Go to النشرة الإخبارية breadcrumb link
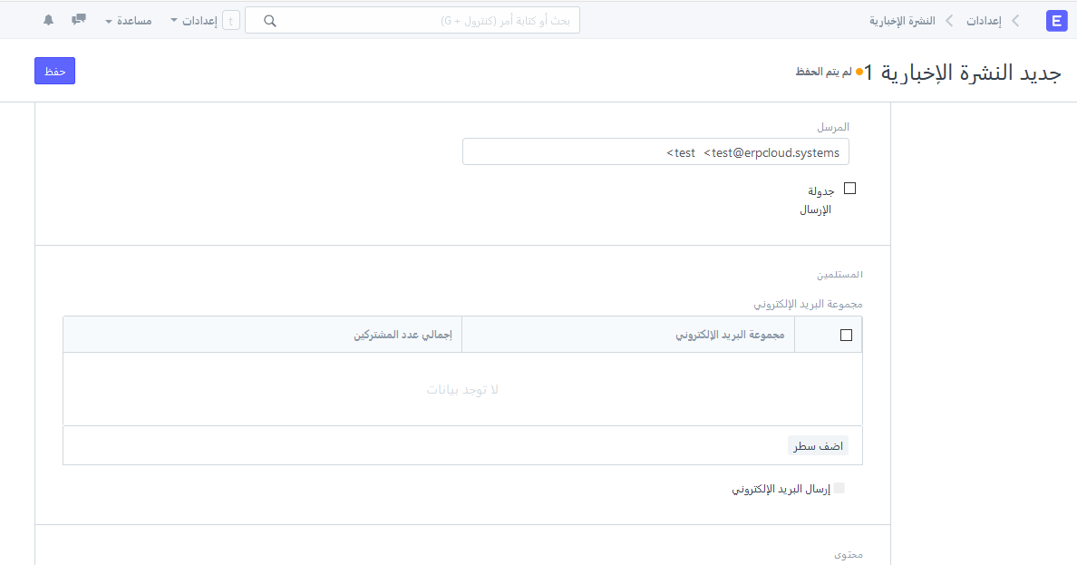This screenshot has height=565, width=1077. click(x=902, y=21)
